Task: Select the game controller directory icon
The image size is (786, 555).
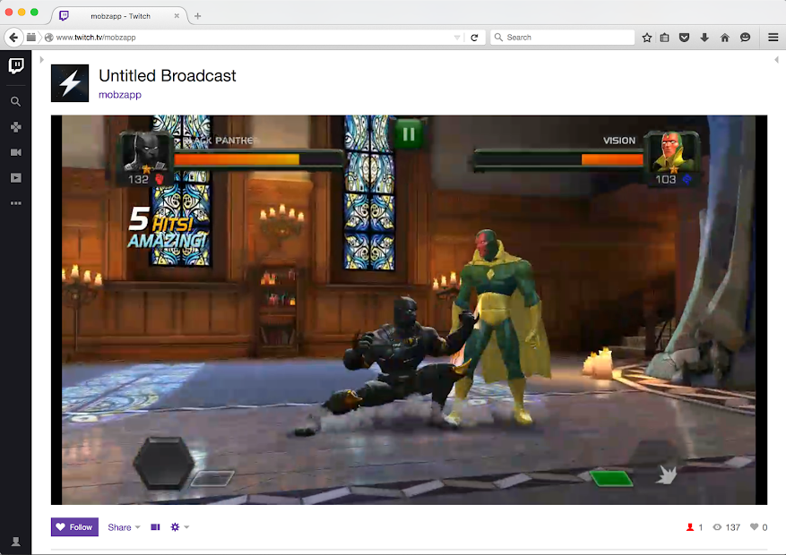Action: [x=15, y=126]
